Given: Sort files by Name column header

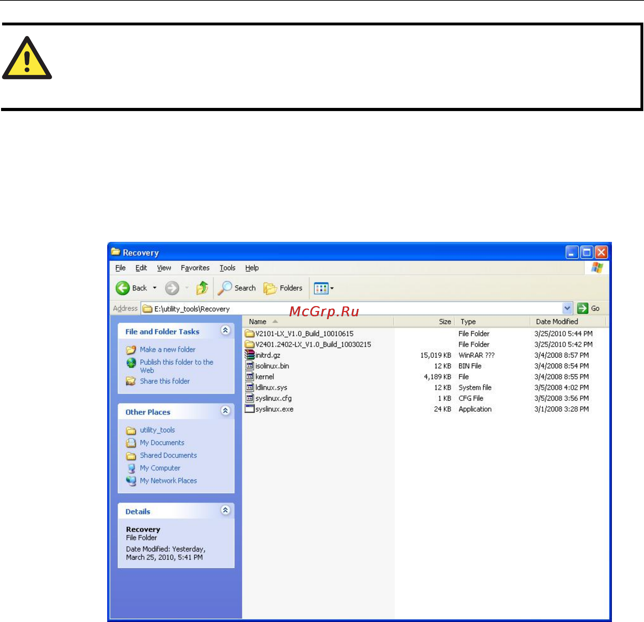Looking at the screenshot, I should click(318, 322).
